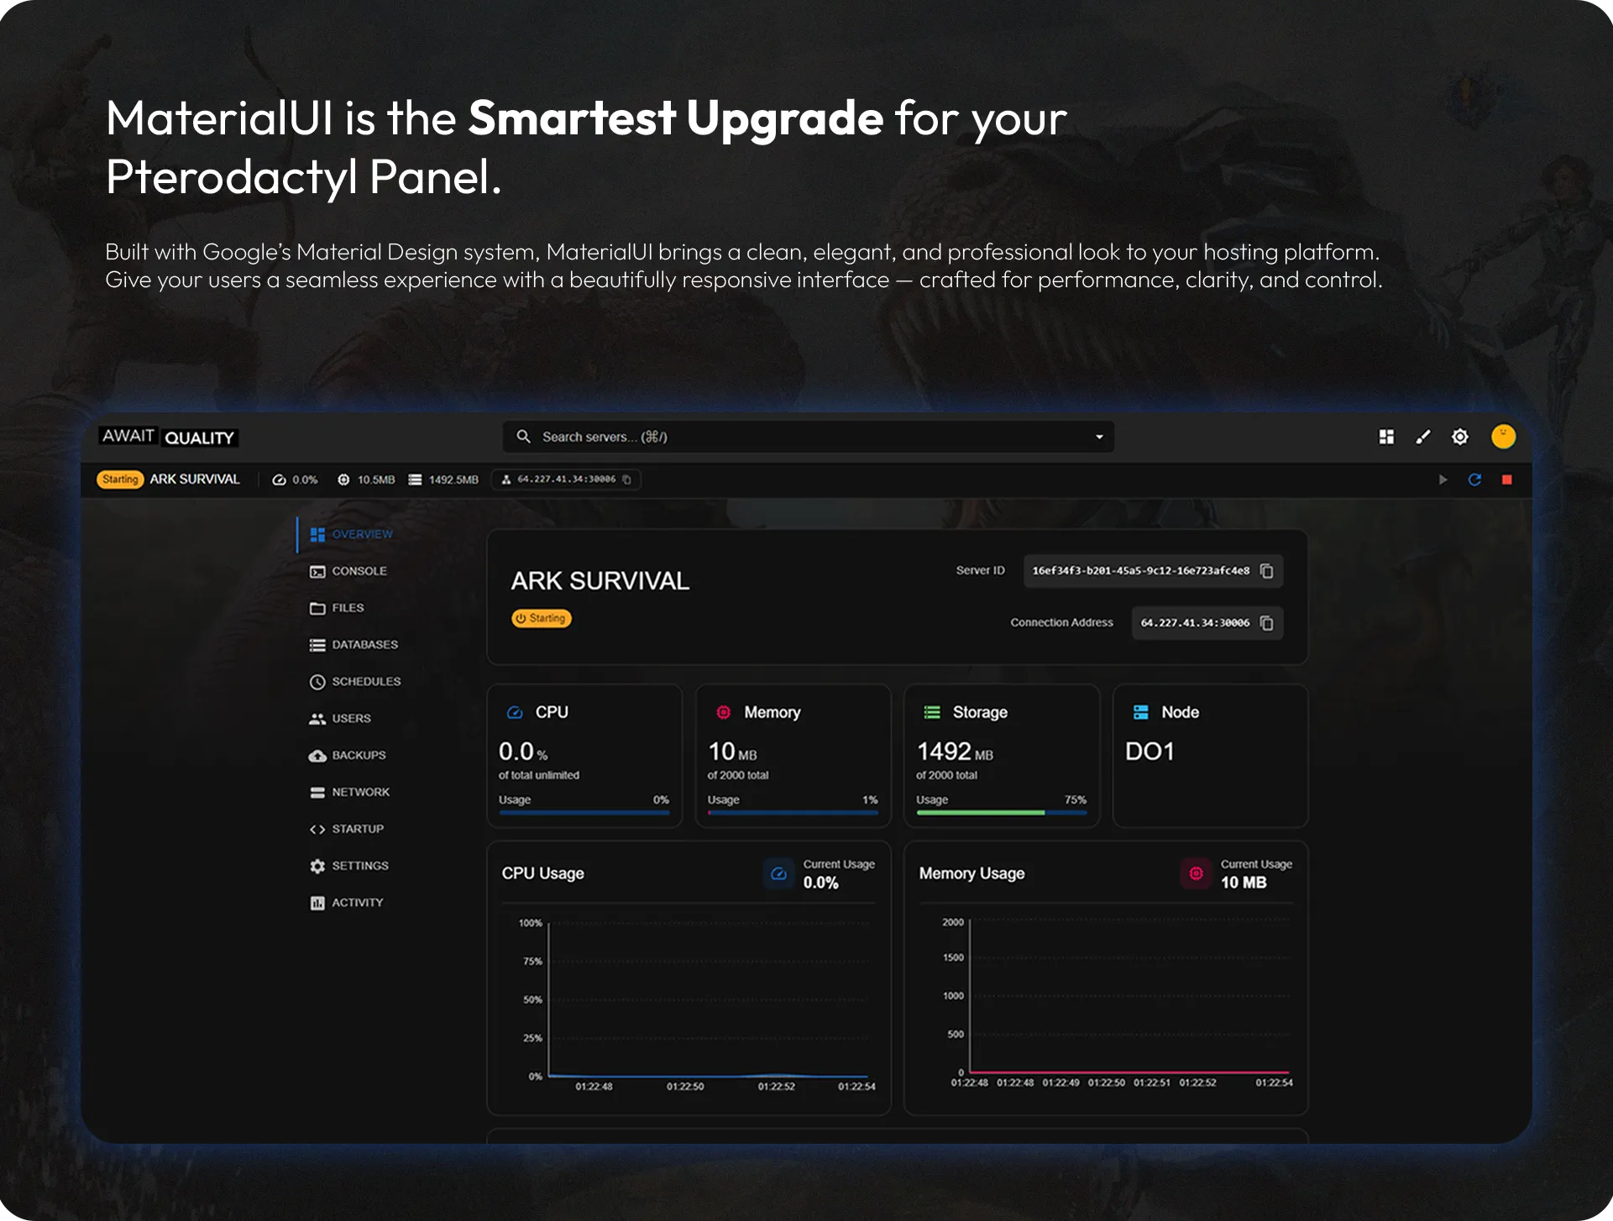Copy address icon in the status bar
Screen dimensions: 1613x1221
[x=626, y=479]
